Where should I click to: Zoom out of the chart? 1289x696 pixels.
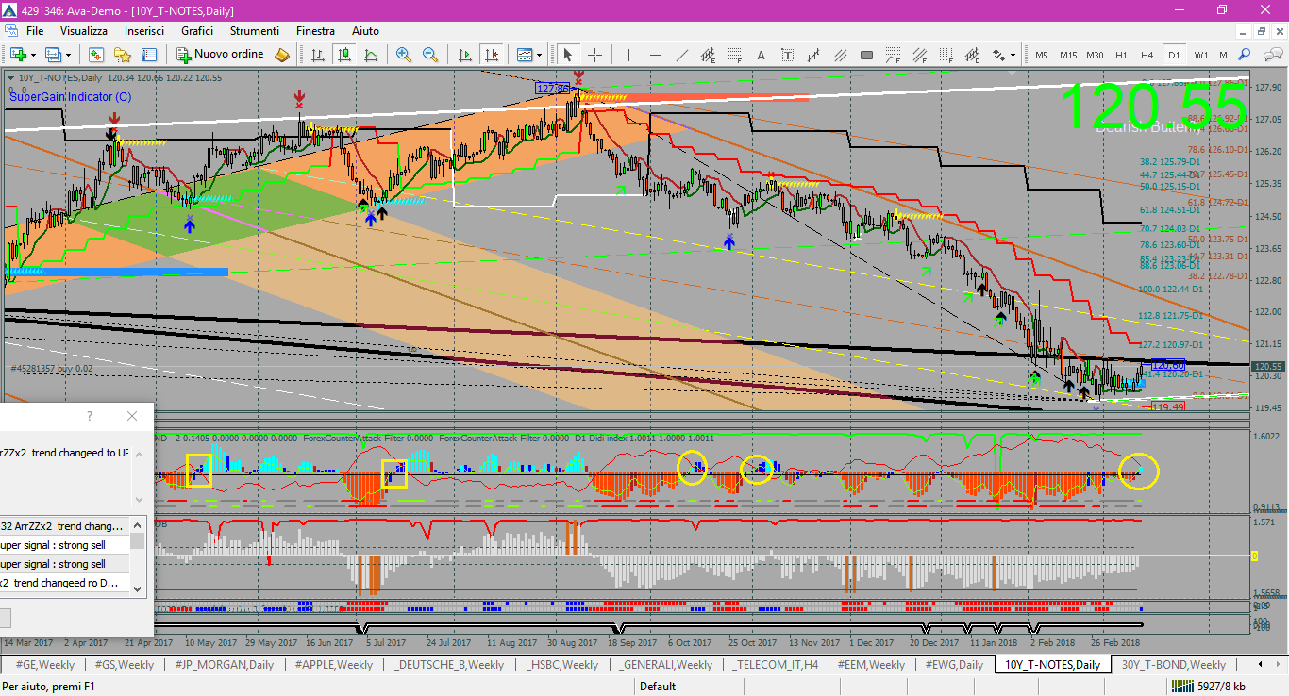click(430, 55)
